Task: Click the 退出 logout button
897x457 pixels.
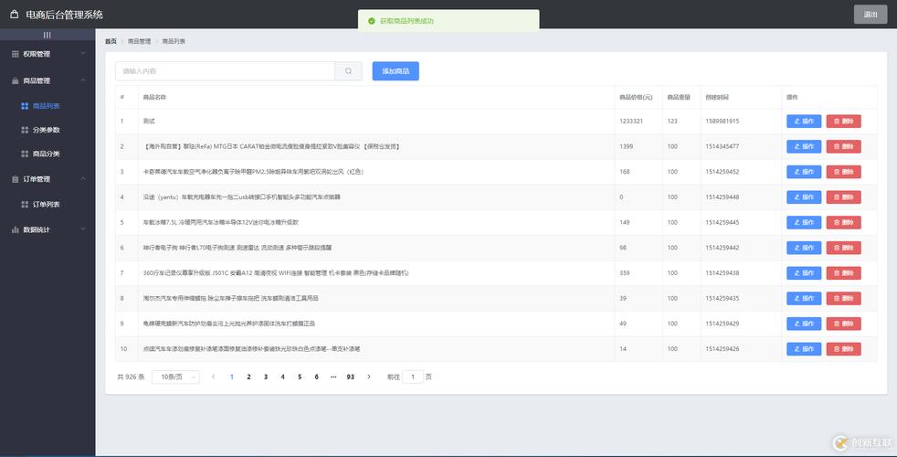Action: point(870,14)
